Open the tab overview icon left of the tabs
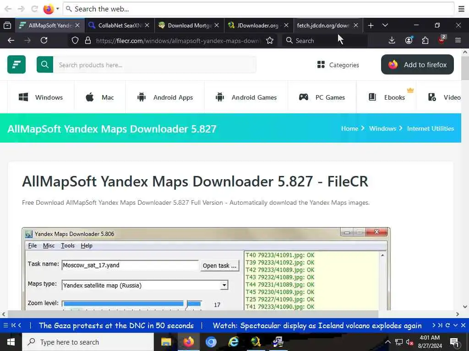 (7, 26)
